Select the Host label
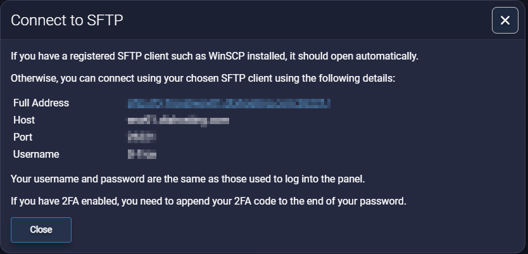 tap(24, 120)
